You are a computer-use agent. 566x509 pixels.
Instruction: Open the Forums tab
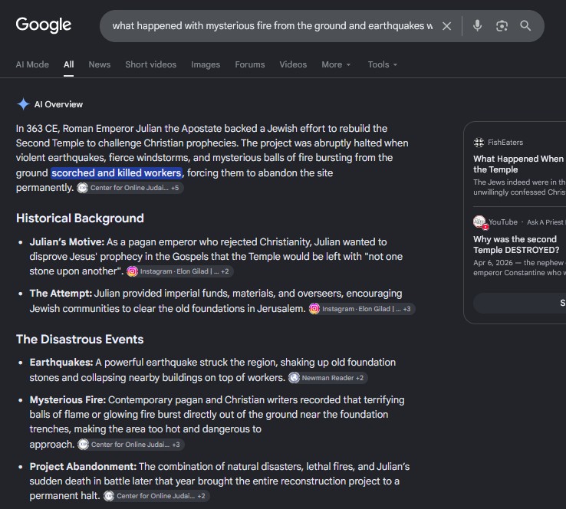[250, 64]
